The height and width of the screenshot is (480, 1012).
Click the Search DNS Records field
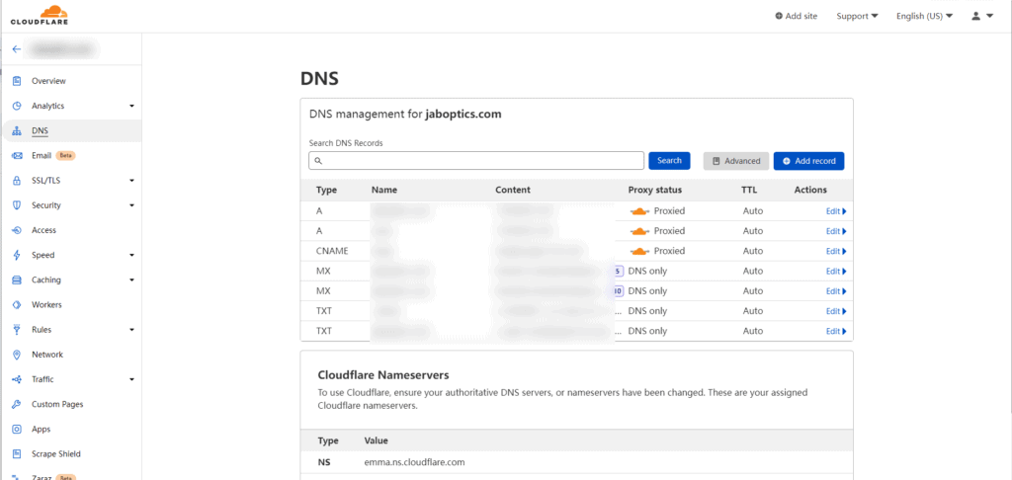tap(476, 161)
